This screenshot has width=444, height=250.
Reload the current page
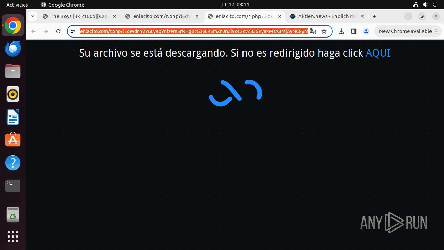click(58, 31)
